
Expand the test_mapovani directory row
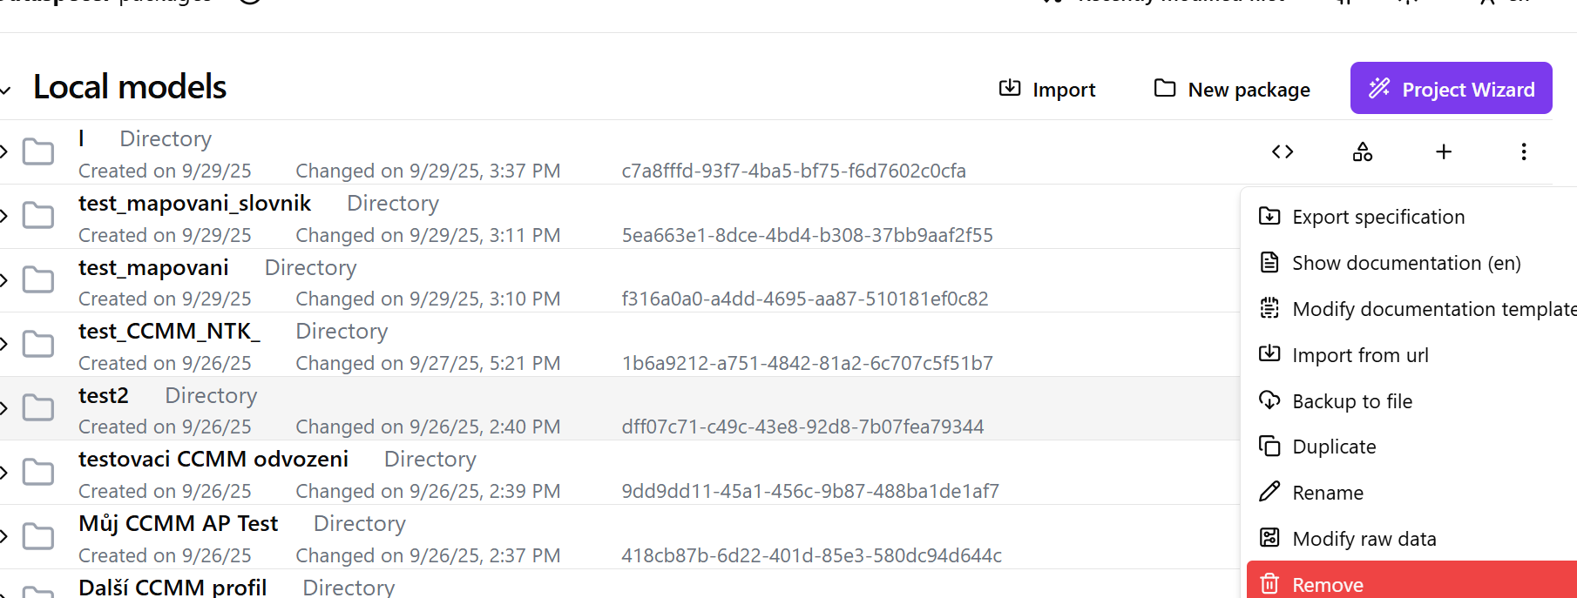(4, 280)
